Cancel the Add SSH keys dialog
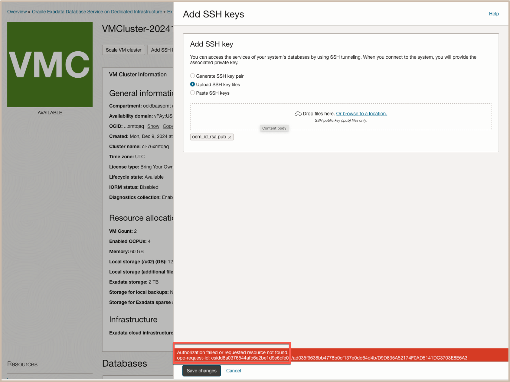The height and width of the screenshot is (382, 510). tap(234, 371)
